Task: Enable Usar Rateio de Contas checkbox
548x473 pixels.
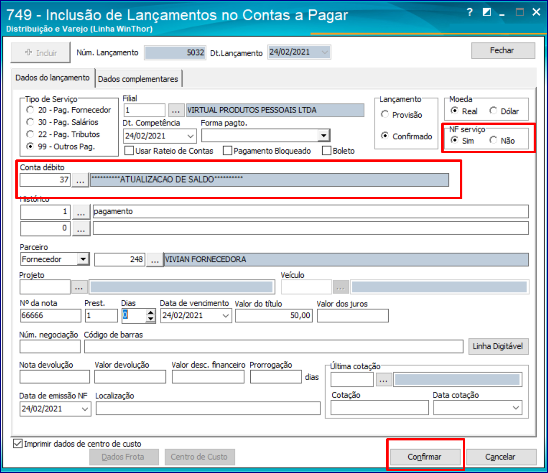Action: 129,151
